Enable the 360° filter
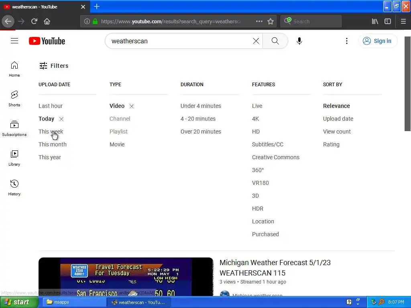The width and height of the screenshot is (411, 308). [x=258, y=170]
